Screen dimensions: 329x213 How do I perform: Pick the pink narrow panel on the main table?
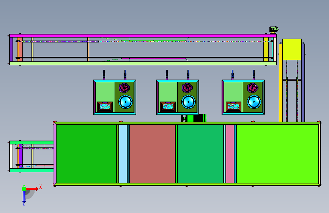click(x=230, y=153)
